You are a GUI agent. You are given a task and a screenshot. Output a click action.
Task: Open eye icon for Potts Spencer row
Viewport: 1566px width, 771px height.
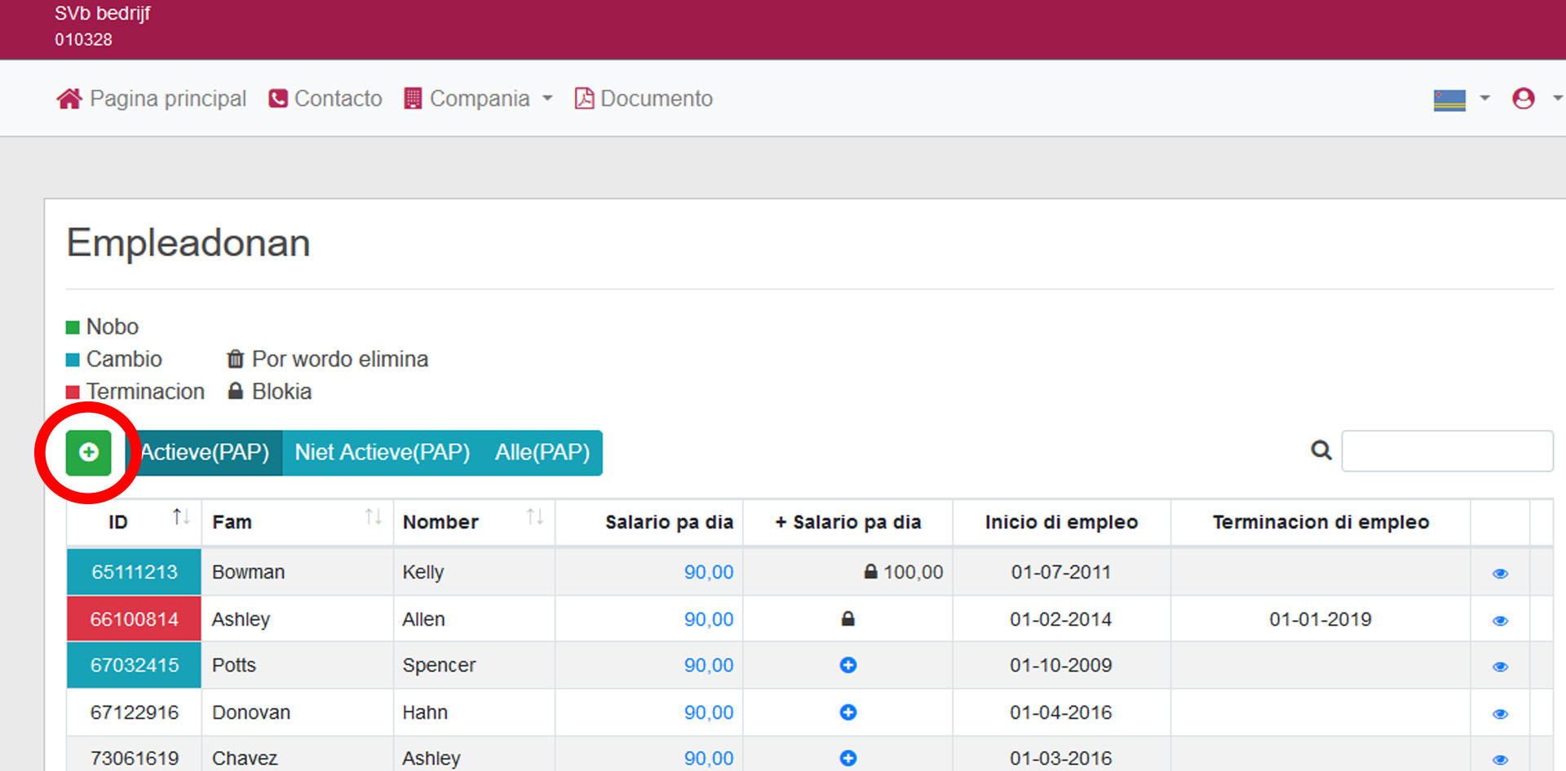[1499, 667]
